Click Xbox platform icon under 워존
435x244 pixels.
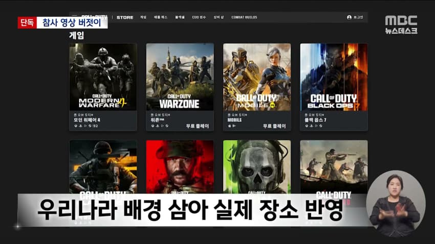[153, 126]
